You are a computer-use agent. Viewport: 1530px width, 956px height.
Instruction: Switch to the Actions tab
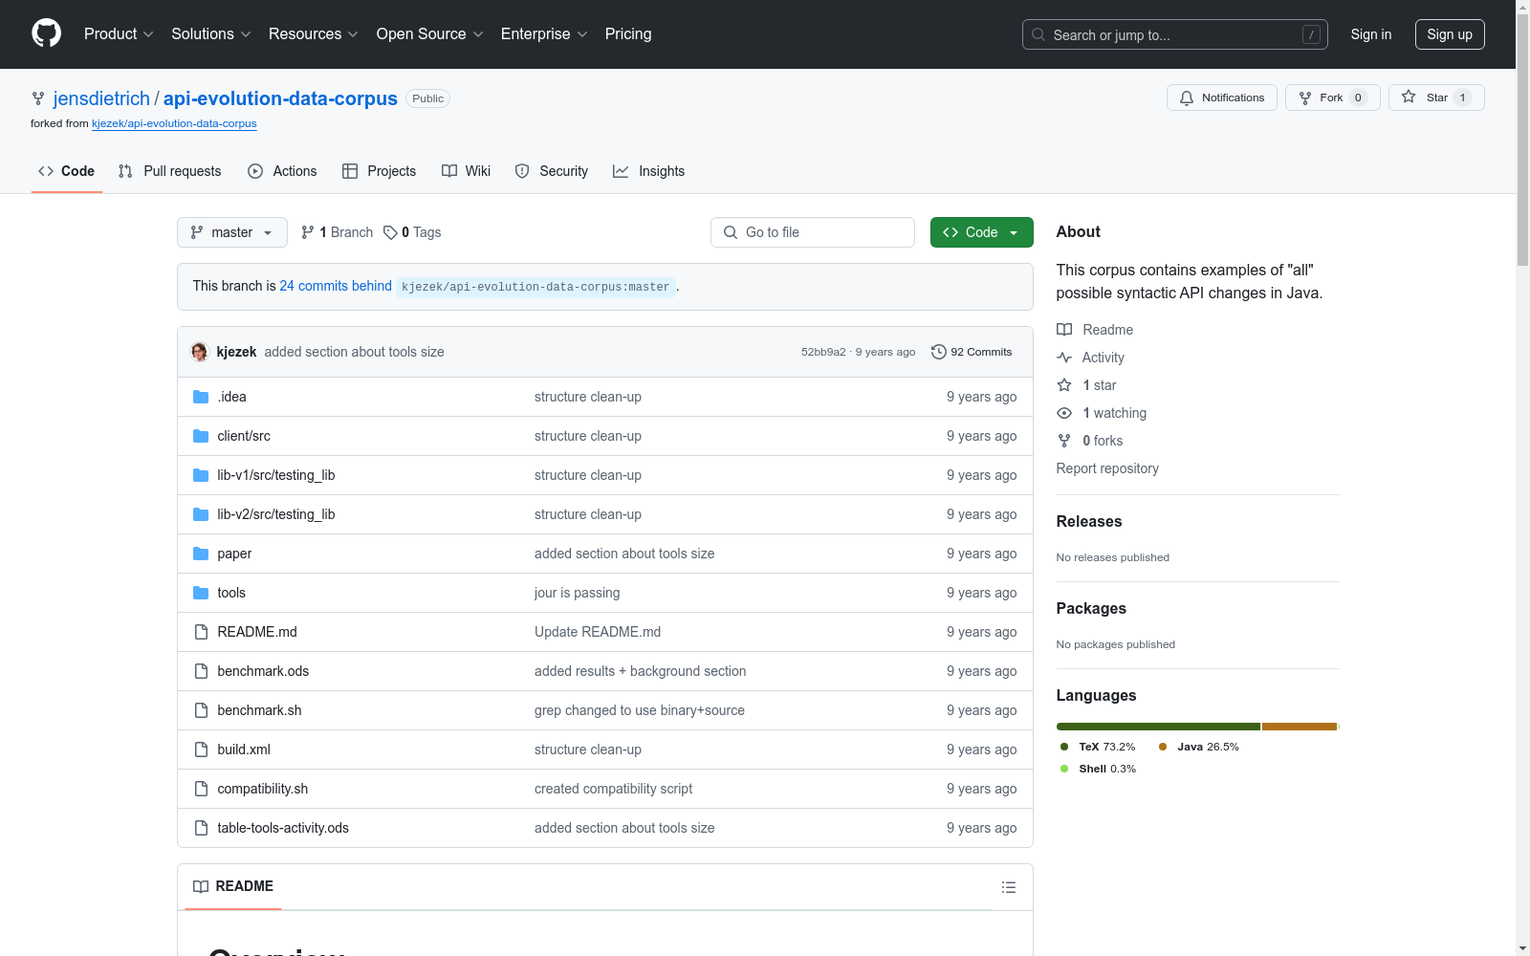coord(282,171)
